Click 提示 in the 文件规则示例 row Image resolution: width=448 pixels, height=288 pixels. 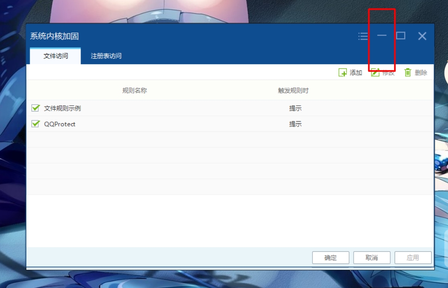(295, 108)
